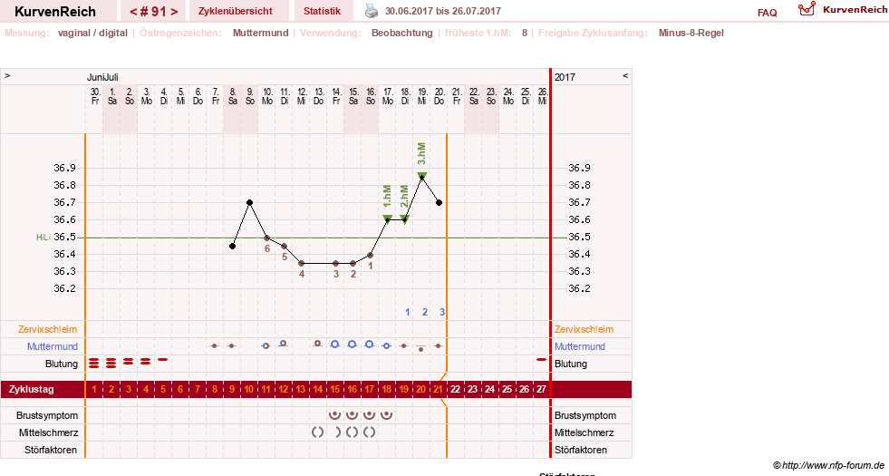
Task: Open the FAQ link
Action: coord(767,13)
